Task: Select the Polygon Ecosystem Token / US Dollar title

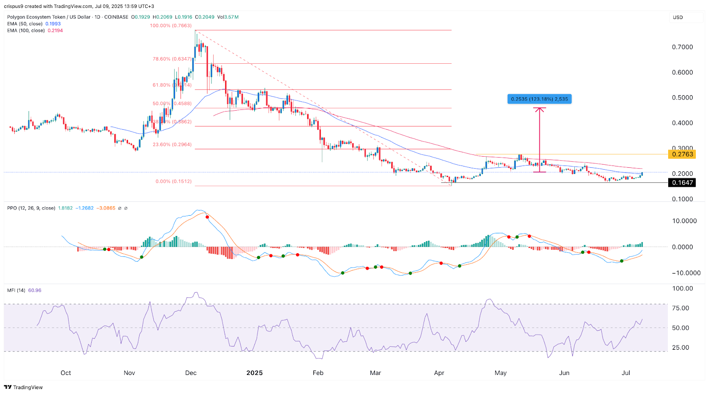Action: click(x=49, y=17)
